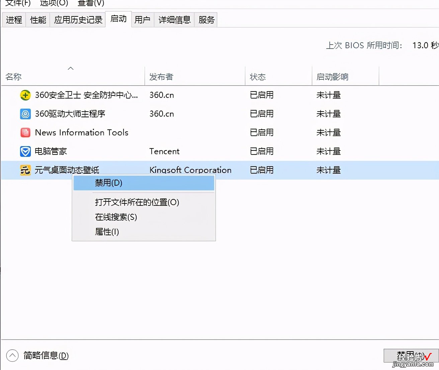Click the sort arrow above the 名称 column
Image resolution: width=439 pixels, height=370 pixels.
pos(71,68)
